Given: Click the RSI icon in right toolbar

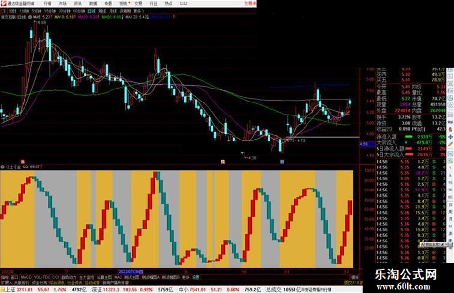Looking at the screenshot, I should click(450, 122).
